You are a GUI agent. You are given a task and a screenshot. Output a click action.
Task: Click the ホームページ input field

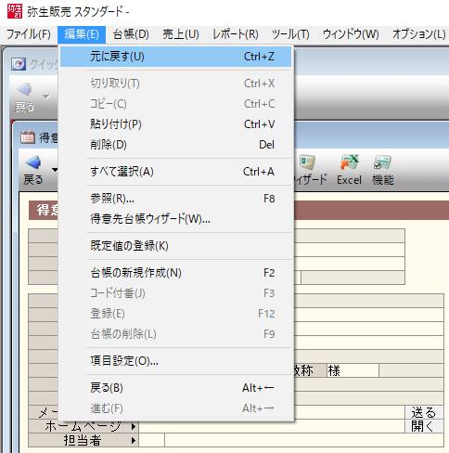coord(272,426)
